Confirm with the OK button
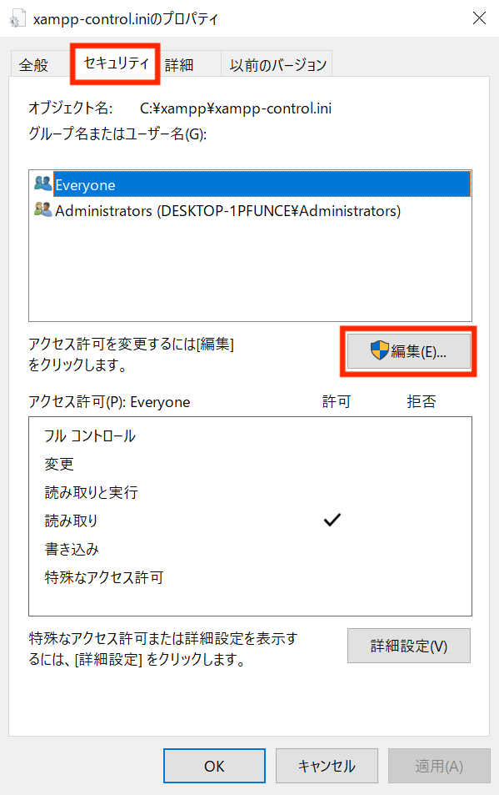499x795 pixels. point(214,766)
